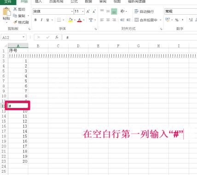Switch to the Data (数据) tab
This screenshot has width=197, height=175.
click(88, 2)
